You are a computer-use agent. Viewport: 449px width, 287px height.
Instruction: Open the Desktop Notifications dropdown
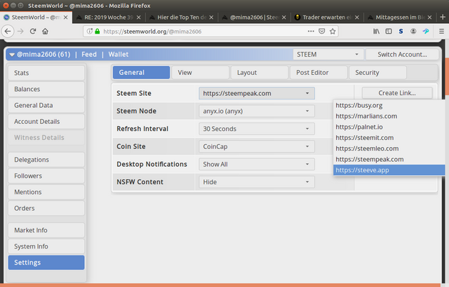coord(257,164)
